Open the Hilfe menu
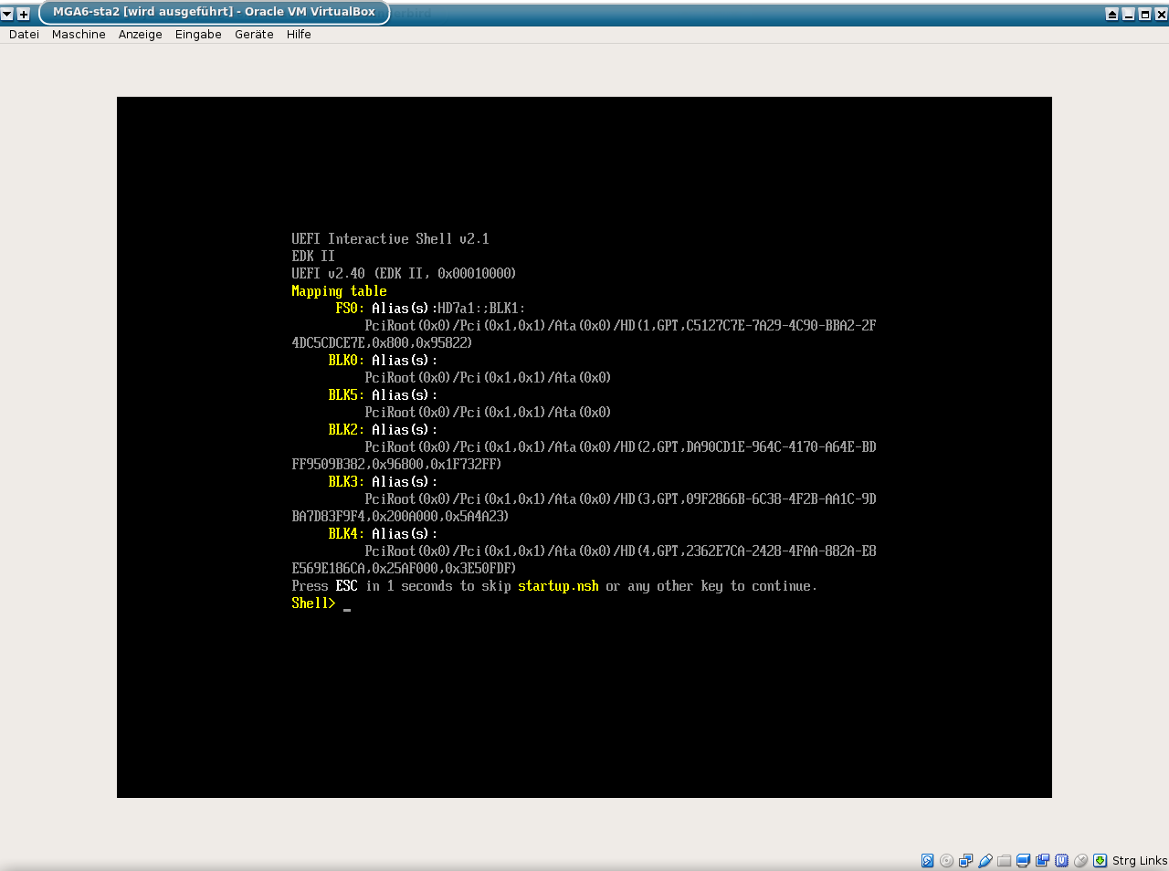Viewport: 1169px width, 871px height. coord(299,35)
